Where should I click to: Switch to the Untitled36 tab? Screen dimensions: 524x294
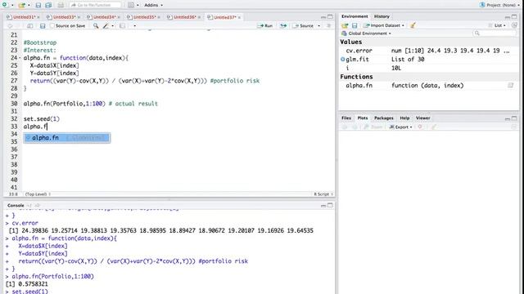pyautogui.click(x=184, y=17)
